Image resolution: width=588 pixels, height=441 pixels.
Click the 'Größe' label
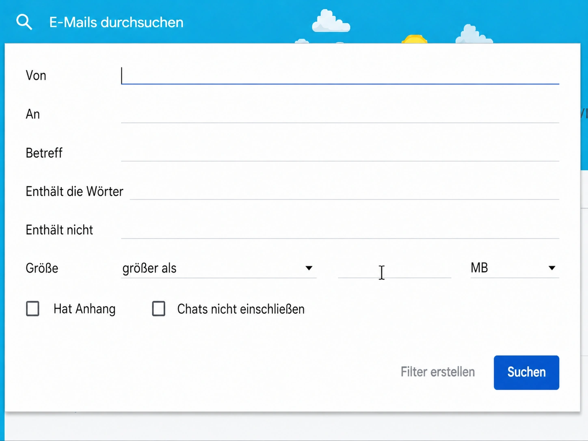tap(42, 268)
